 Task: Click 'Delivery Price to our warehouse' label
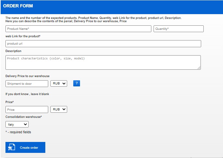[27, 76]
